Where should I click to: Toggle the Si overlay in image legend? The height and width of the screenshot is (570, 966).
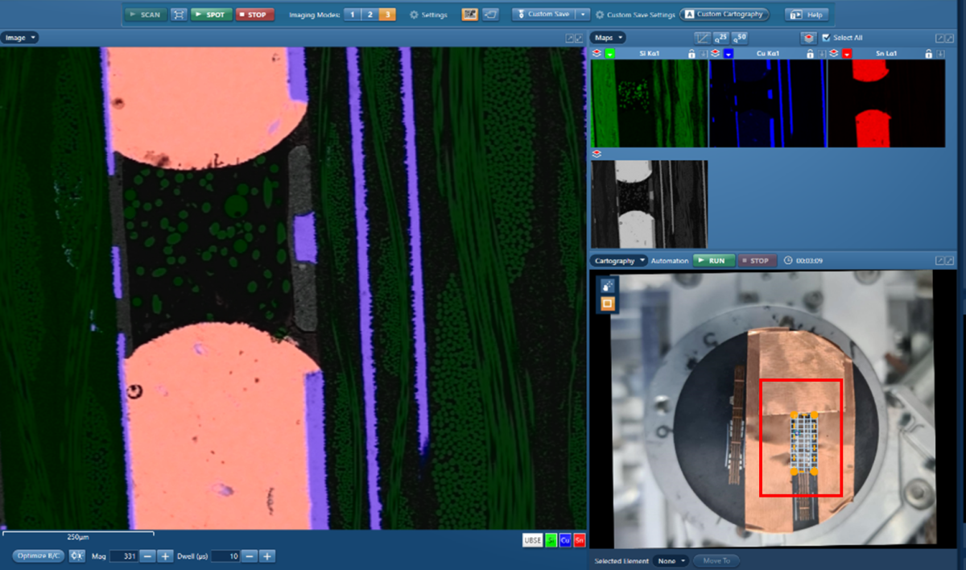pos(551,540)
